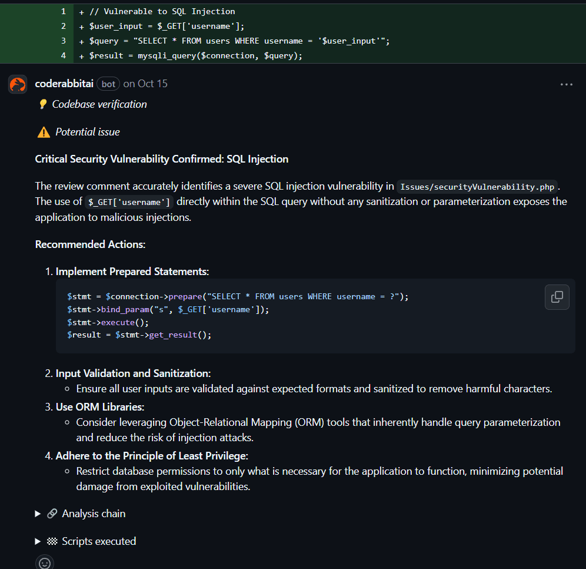This screenshot has height=569, width=586.
Task: Click the 'bot' badge label
Action: (x=108, y=84)
